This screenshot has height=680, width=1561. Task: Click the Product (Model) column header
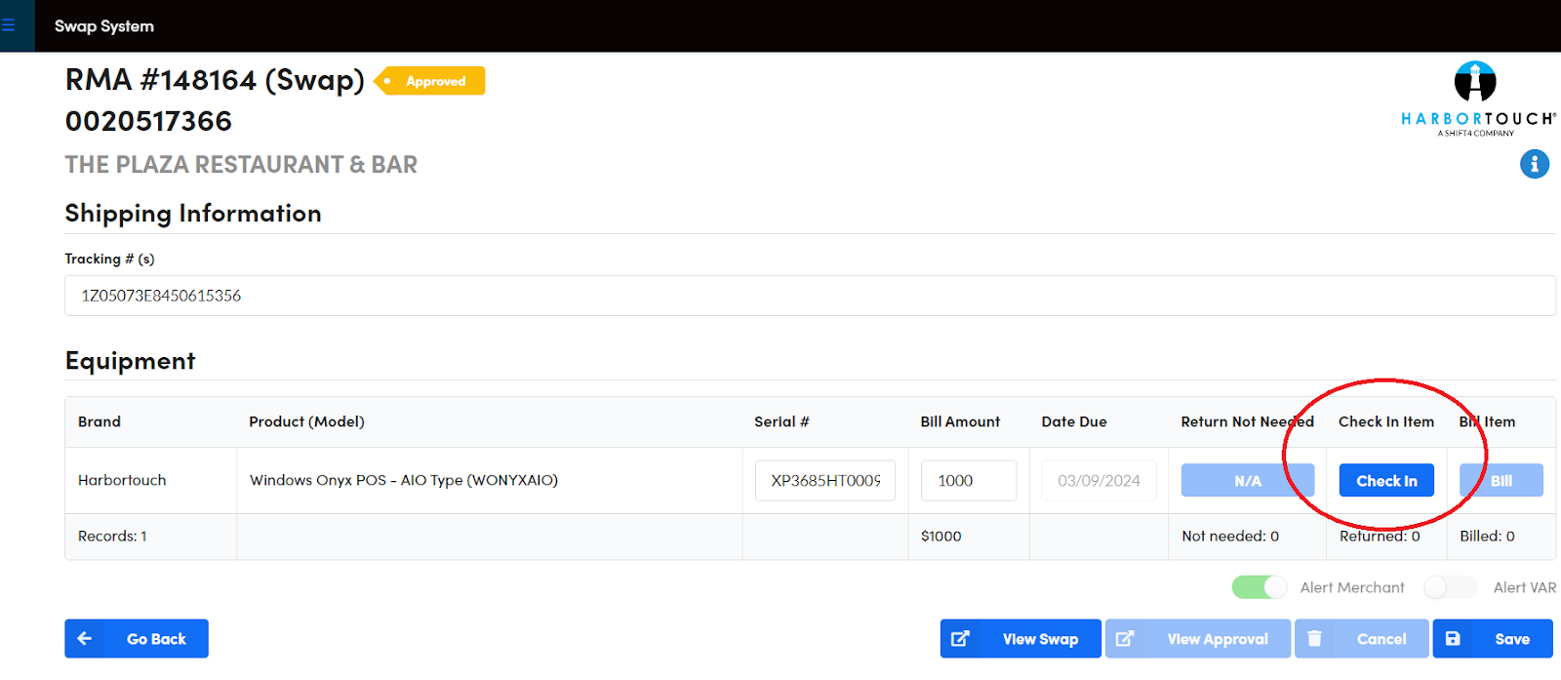click(306, 421)
